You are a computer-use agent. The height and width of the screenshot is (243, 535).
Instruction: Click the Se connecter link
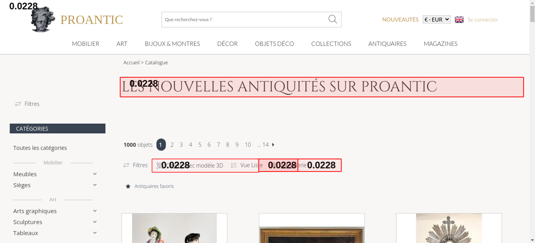[483, 20]
